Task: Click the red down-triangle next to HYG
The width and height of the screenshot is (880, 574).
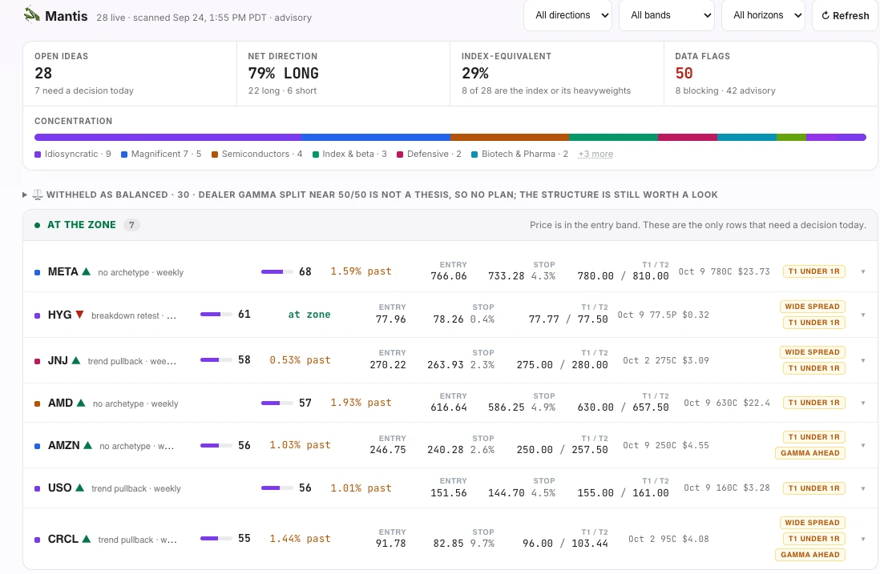Action: pyautogui.click(x=79, y=315)
